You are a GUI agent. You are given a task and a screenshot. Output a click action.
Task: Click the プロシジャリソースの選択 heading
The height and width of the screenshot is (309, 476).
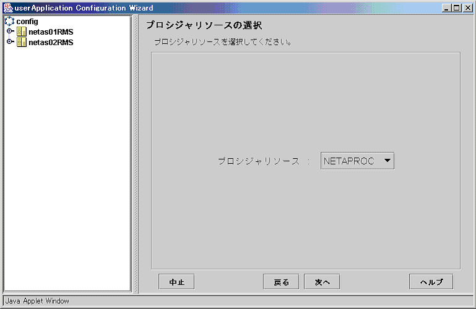tap(204, 25)
